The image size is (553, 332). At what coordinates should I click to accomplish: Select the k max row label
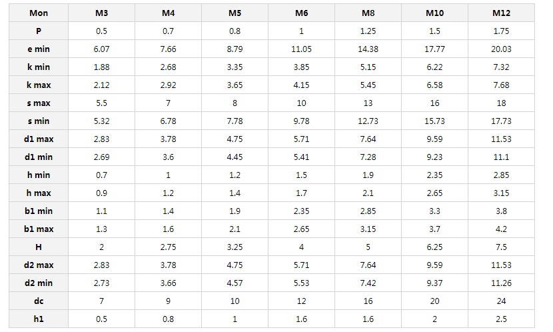click(39, 85)
